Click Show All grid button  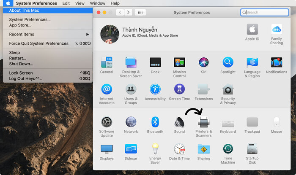click(140, 12)
